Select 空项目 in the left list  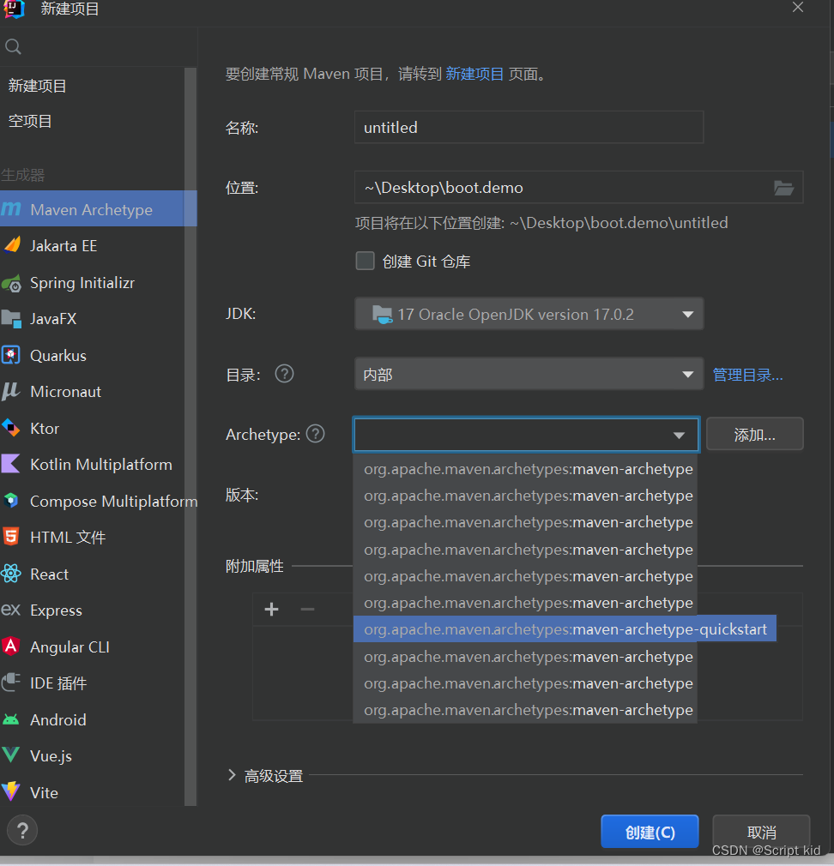coord(31,122)
